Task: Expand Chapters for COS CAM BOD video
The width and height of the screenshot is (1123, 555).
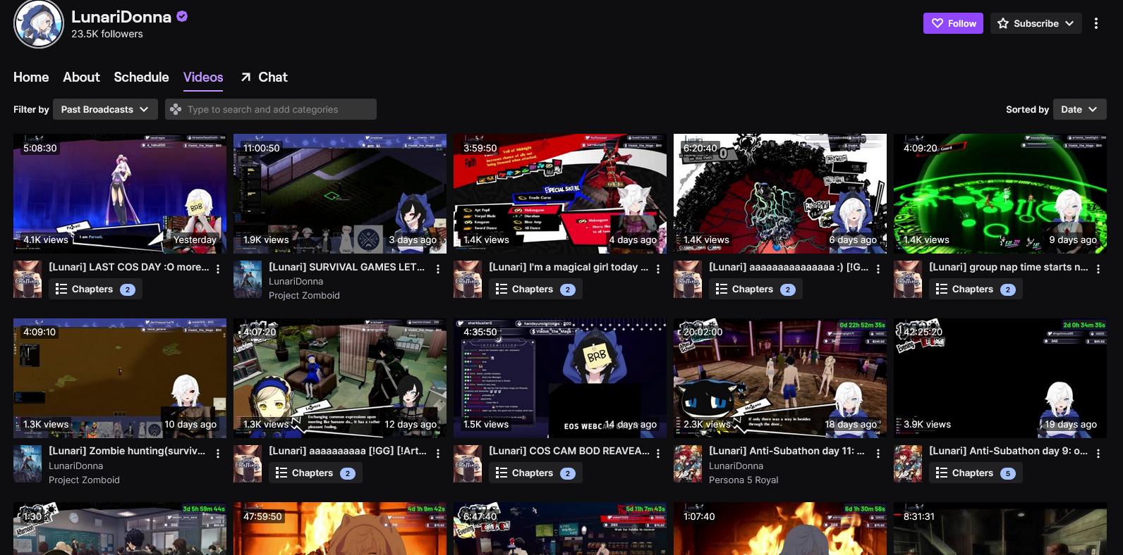Action: (x=535, y=473)
